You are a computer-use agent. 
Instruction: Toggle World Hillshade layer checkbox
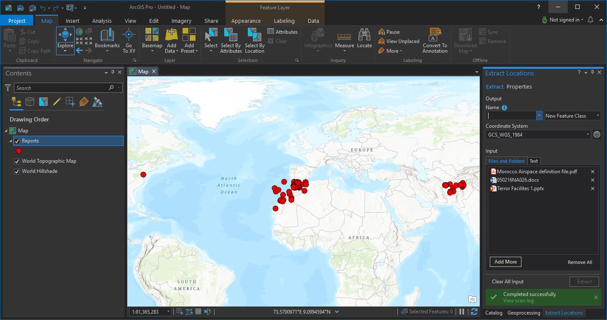[17, 171]
